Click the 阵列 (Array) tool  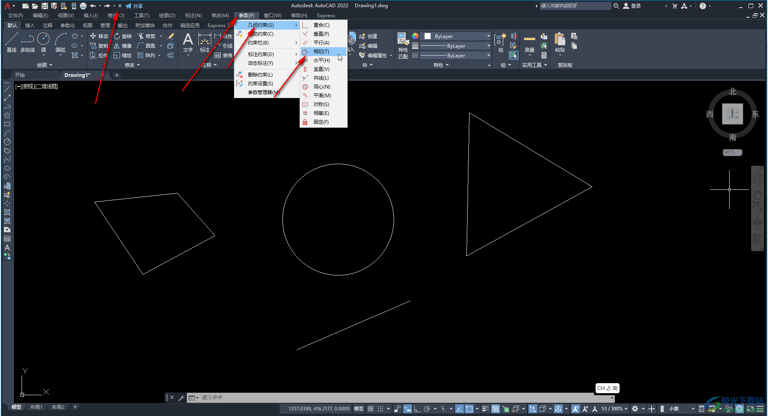click(x=146, y=55)
